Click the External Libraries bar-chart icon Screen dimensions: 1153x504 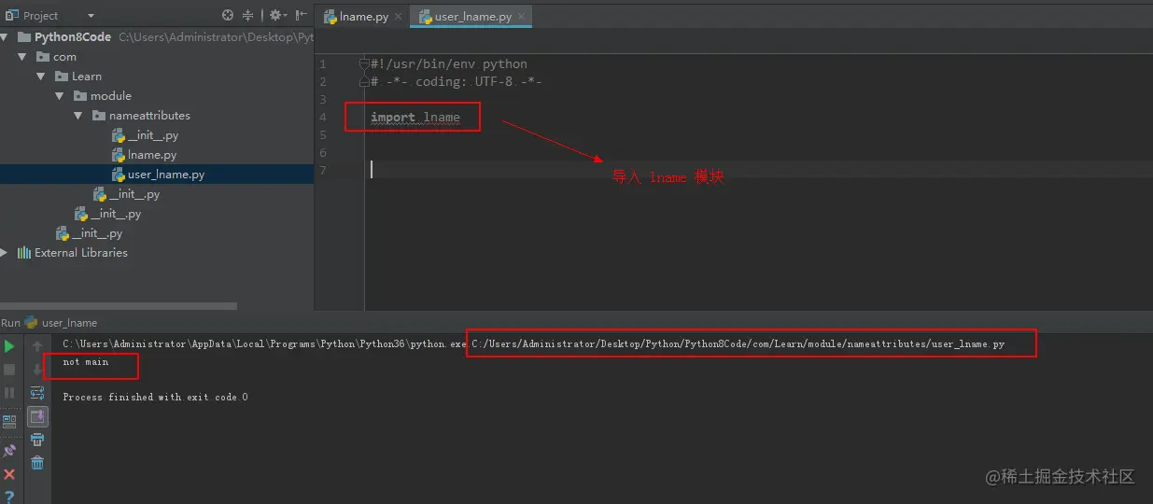[24, 253]
